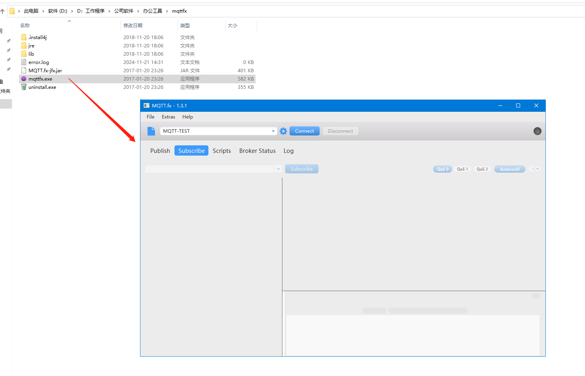Viewport: 585px width, 376px height.
Task: Expand the MQTT-TEST connection profile dropdown
Action: coord(273,131)
